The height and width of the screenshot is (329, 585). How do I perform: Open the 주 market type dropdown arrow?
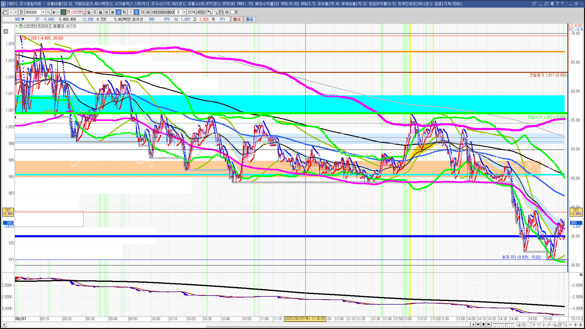coord(16,12)
